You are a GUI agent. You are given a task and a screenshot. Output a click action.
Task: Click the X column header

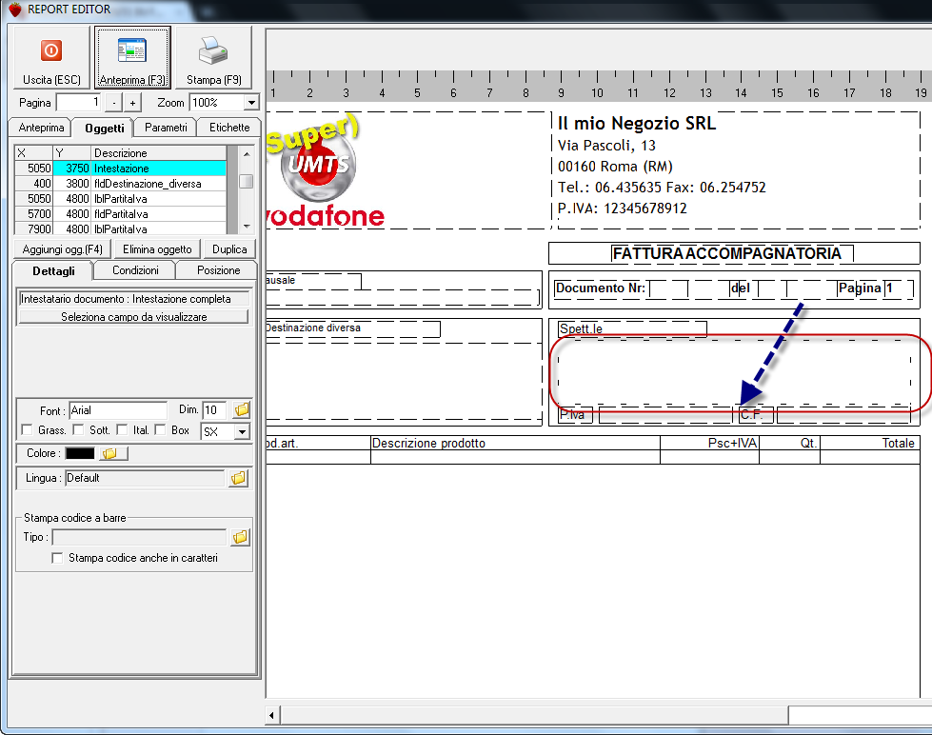pos(34,153)
